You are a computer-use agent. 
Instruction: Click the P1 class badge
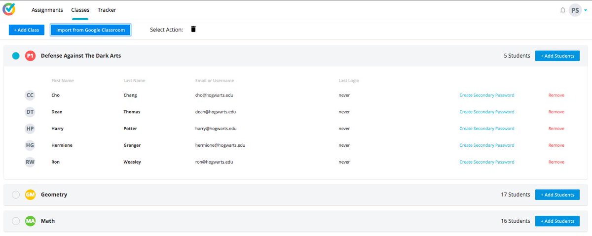(31, 56)
